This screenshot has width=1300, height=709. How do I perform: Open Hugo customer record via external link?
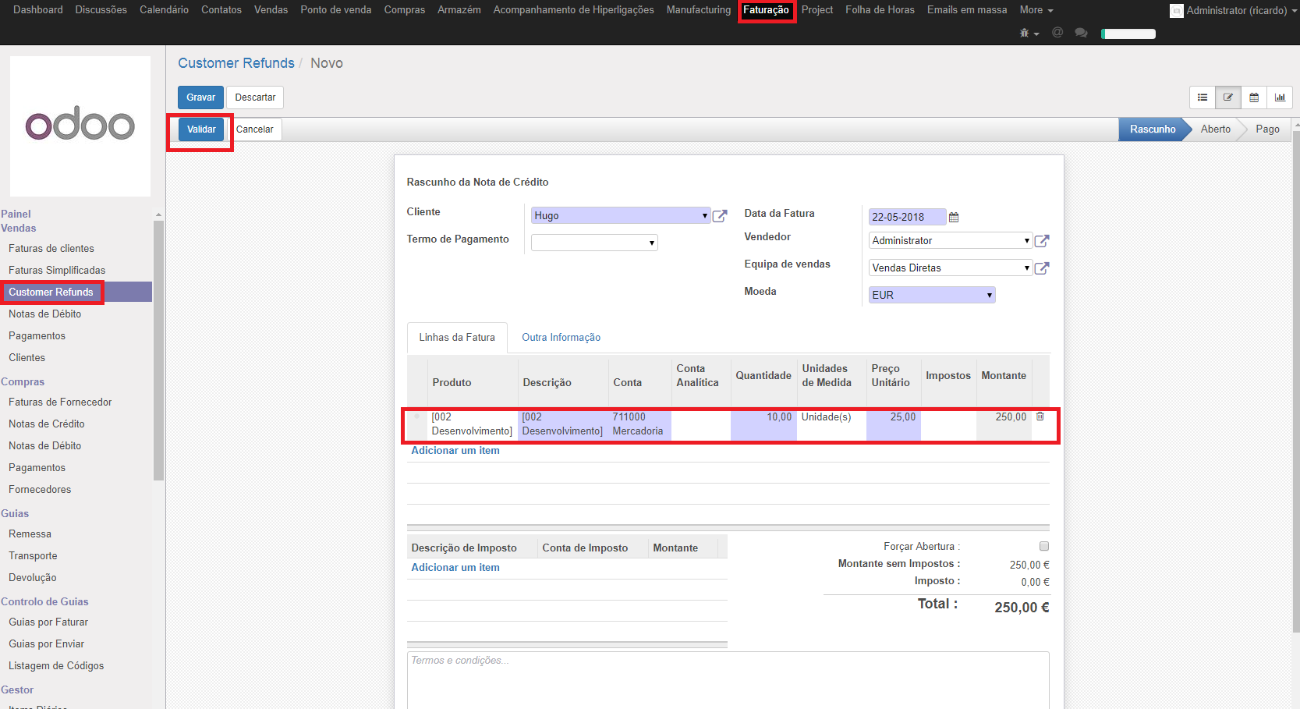point(720,216)
